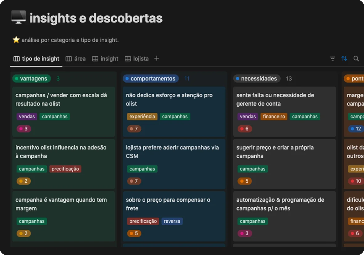This screenshot has width=364, height=255.
Task: Open card 'campanha é vantagem quando tem margem'
Action: tap(64, 216)
